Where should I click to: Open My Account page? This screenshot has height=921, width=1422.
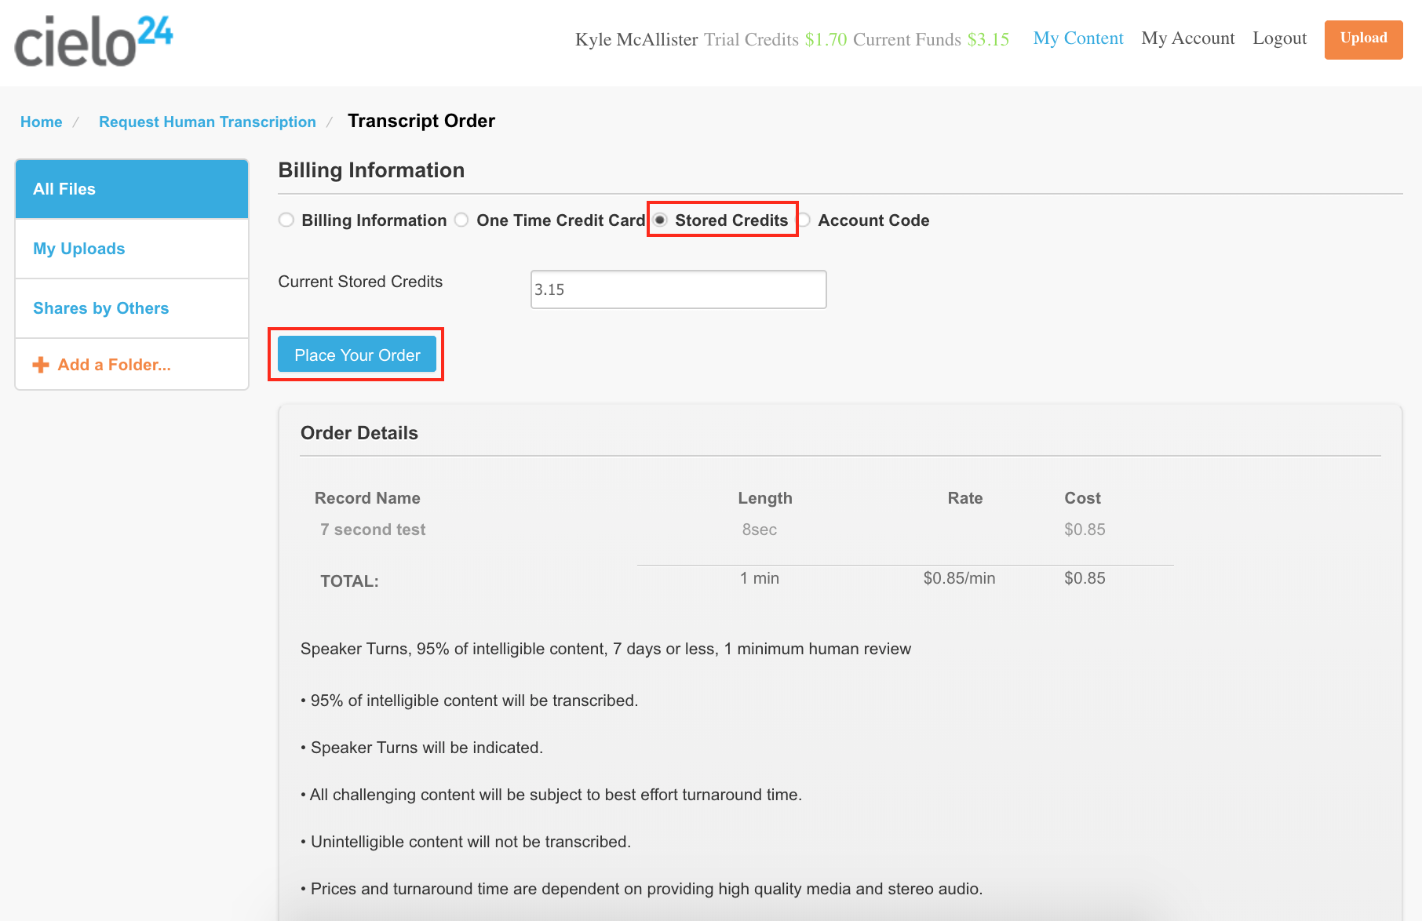pos(1188,38)
